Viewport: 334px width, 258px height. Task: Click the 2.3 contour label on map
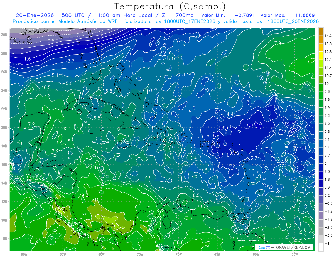click(15, 64)
